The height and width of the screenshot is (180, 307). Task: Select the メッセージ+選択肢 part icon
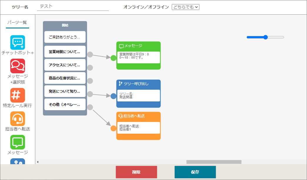(18, 66)
